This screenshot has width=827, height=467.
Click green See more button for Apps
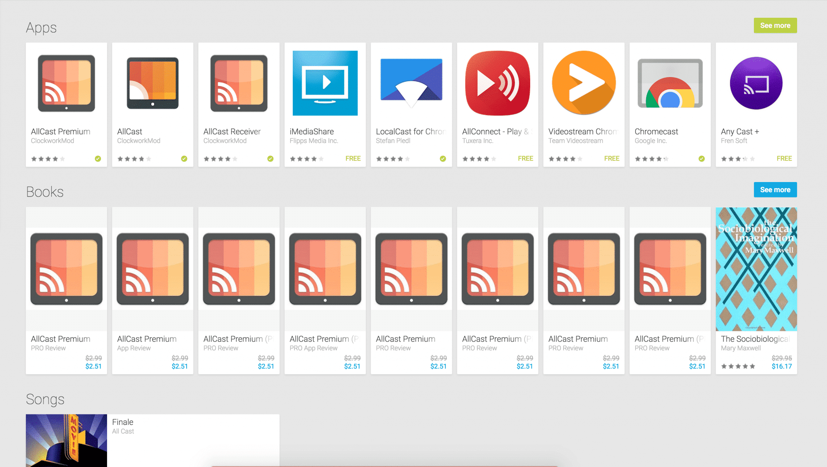(x=775, y=25)
